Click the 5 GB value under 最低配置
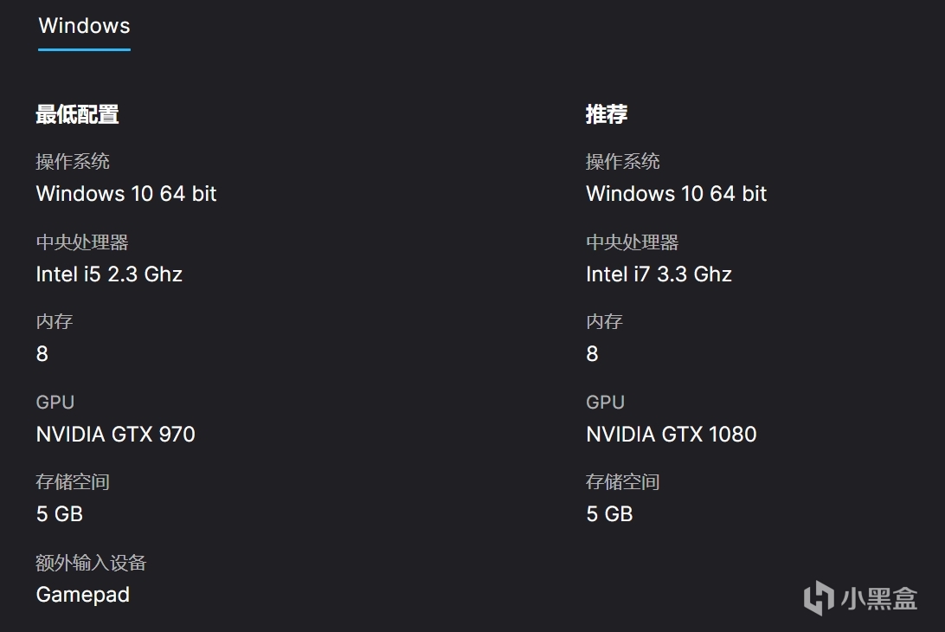 (59, 514)
